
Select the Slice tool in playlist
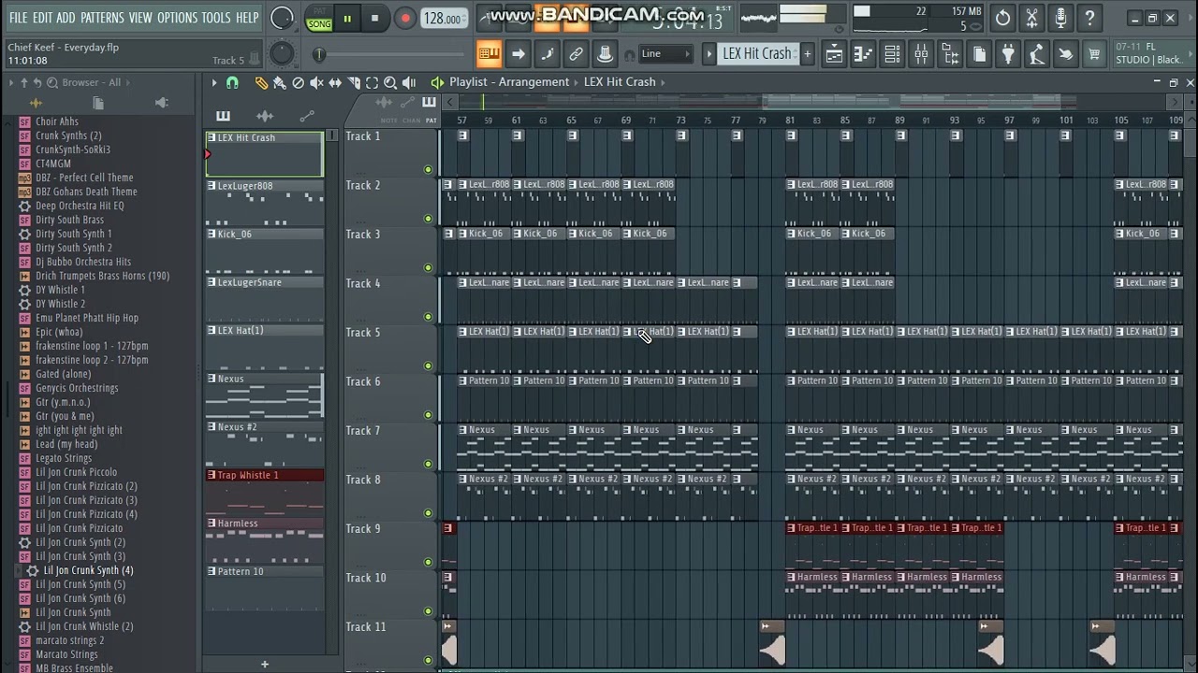[x=354, y=82]
